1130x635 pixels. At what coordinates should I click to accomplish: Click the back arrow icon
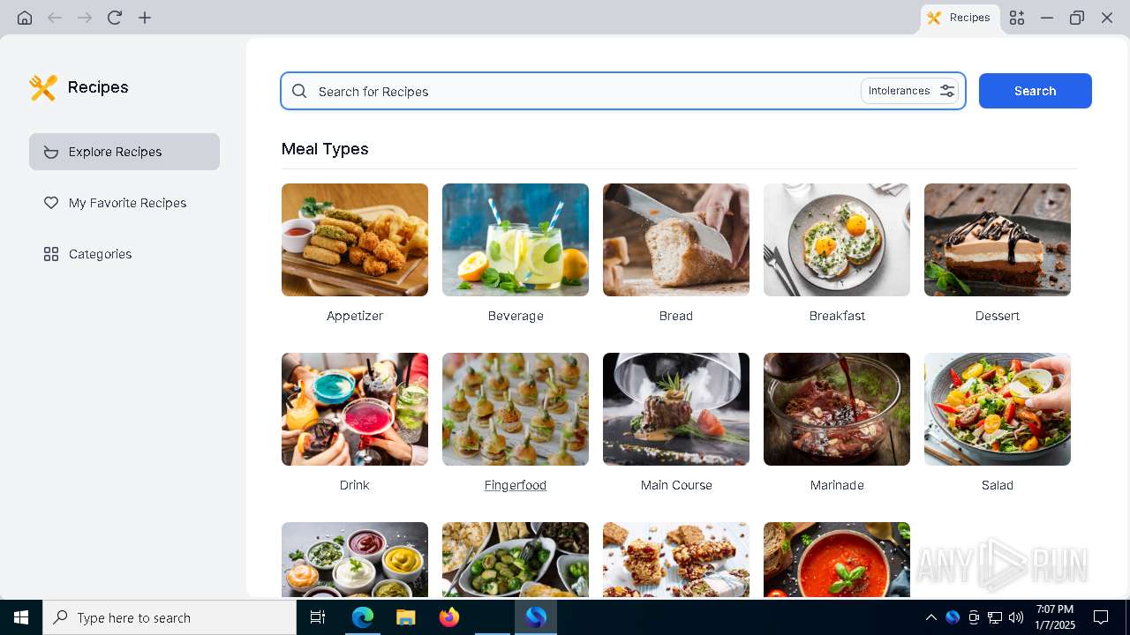coord(55,18)
